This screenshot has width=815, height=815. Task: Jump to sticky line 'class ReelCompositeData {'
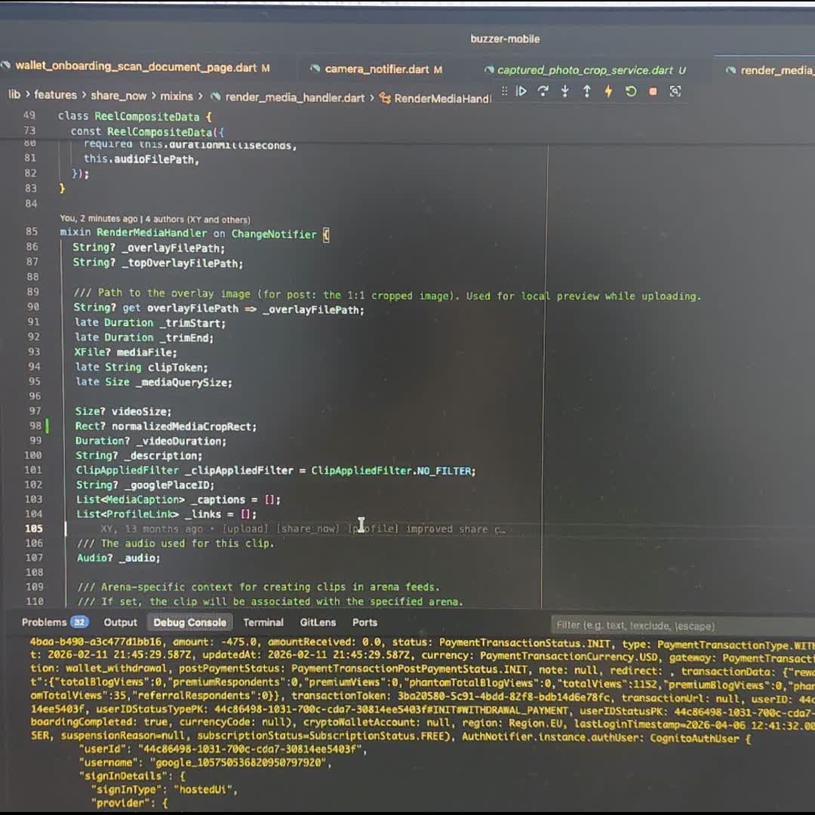click(x=135, y=116)
